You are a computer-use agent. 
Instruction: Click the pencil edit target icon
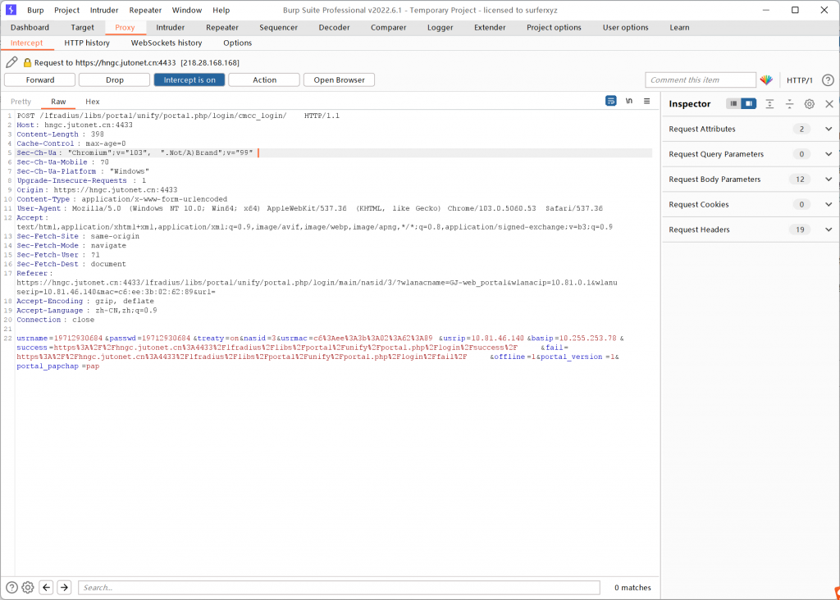(x=11, y=62)
